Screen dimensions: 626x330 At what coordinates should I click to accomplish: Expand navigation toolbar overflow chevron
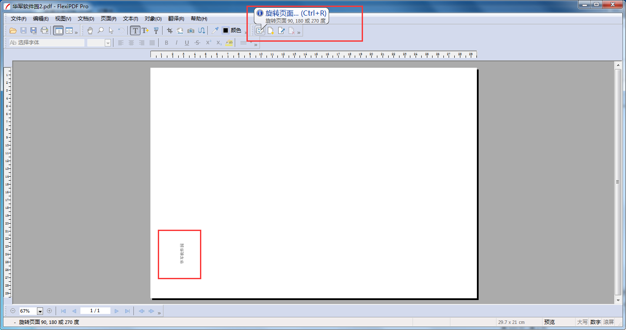160,313
